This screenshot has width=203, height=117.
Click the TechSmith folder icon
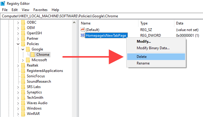[23, 98]
